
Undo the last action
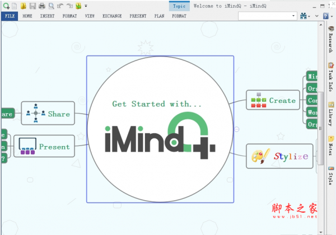[60, 6]
